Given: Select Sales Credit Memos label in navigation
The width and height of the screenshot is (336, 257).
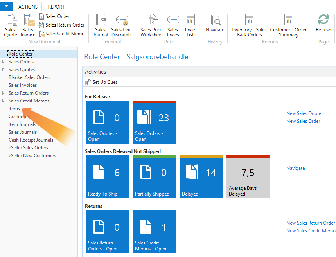Looking at the screenshot, I should point(29,101).
